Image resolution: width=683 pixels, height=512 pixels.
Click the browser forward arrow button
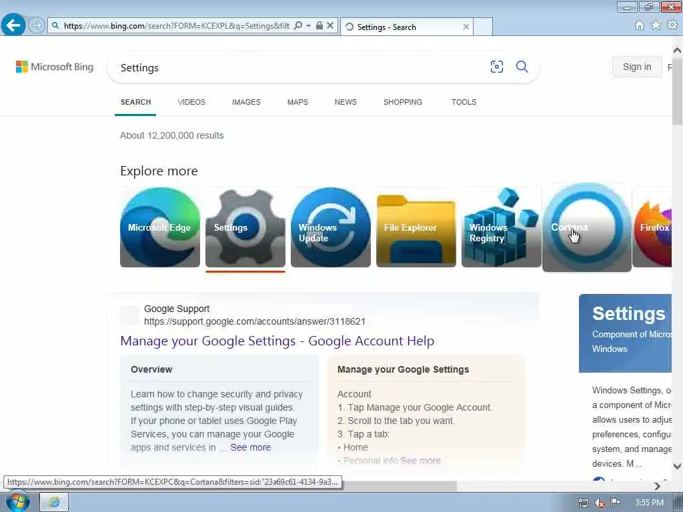(37, 25)
